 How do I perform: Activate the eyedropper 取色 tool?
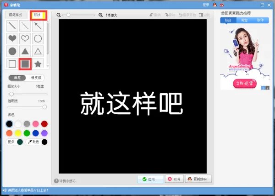tap(33, 142)
